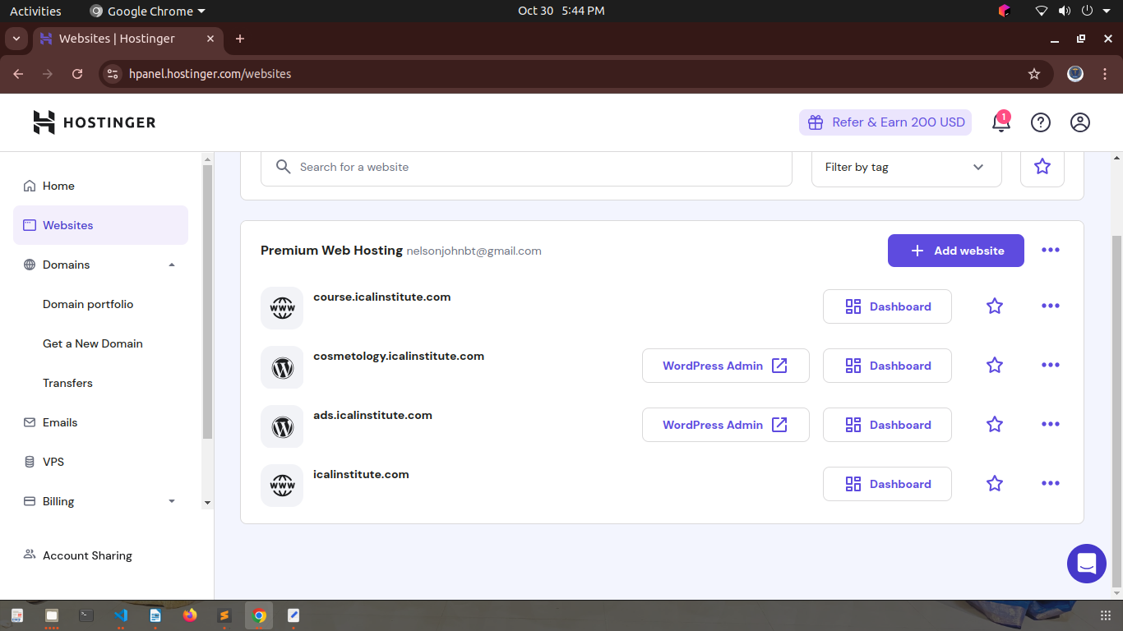Favorite icalinstitute.com with the star
Viewport: 1123px width, 631px height.
pyautogui.click(x=995, y=484)
